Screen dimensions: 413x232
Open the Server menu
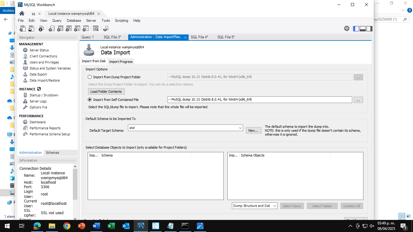click(91, 21)
